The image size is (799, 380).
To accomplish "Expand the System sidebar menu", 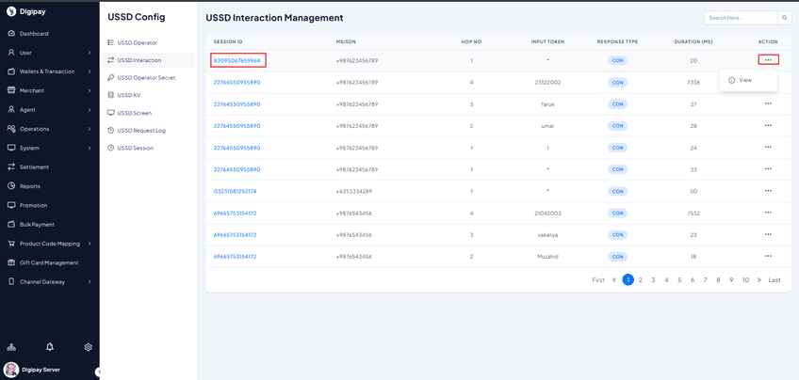I will 49,148.
